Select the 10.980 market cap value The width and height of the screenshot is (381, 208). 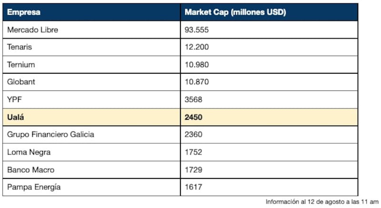197,64
